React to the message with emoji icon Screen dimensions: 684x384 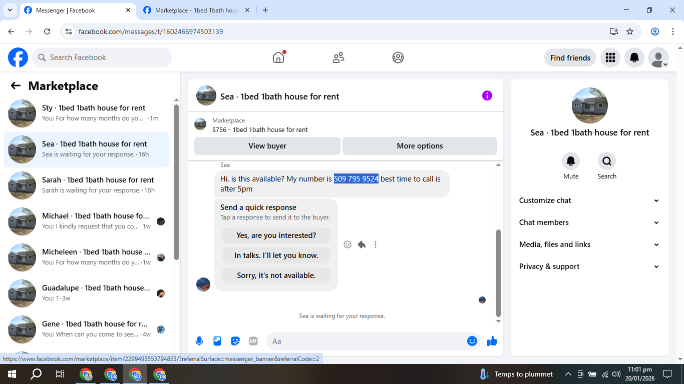(348, 244)
